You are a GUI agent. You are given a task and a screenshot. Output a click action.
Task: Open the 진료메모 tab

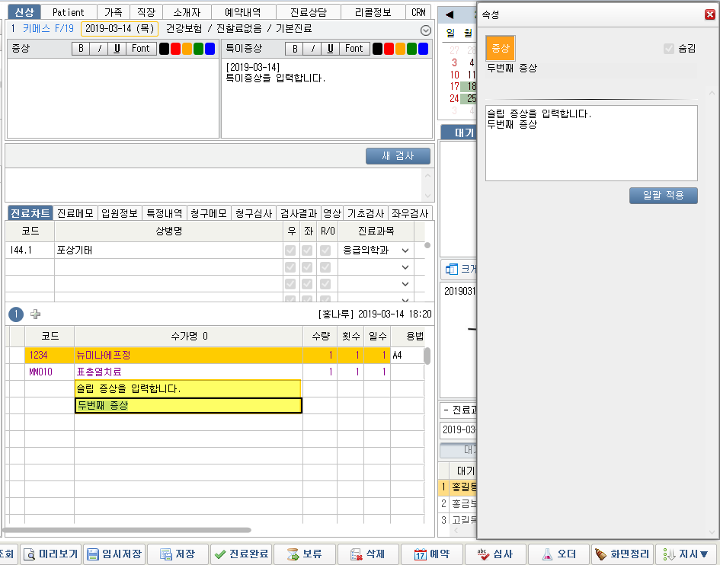click(75, 213)
